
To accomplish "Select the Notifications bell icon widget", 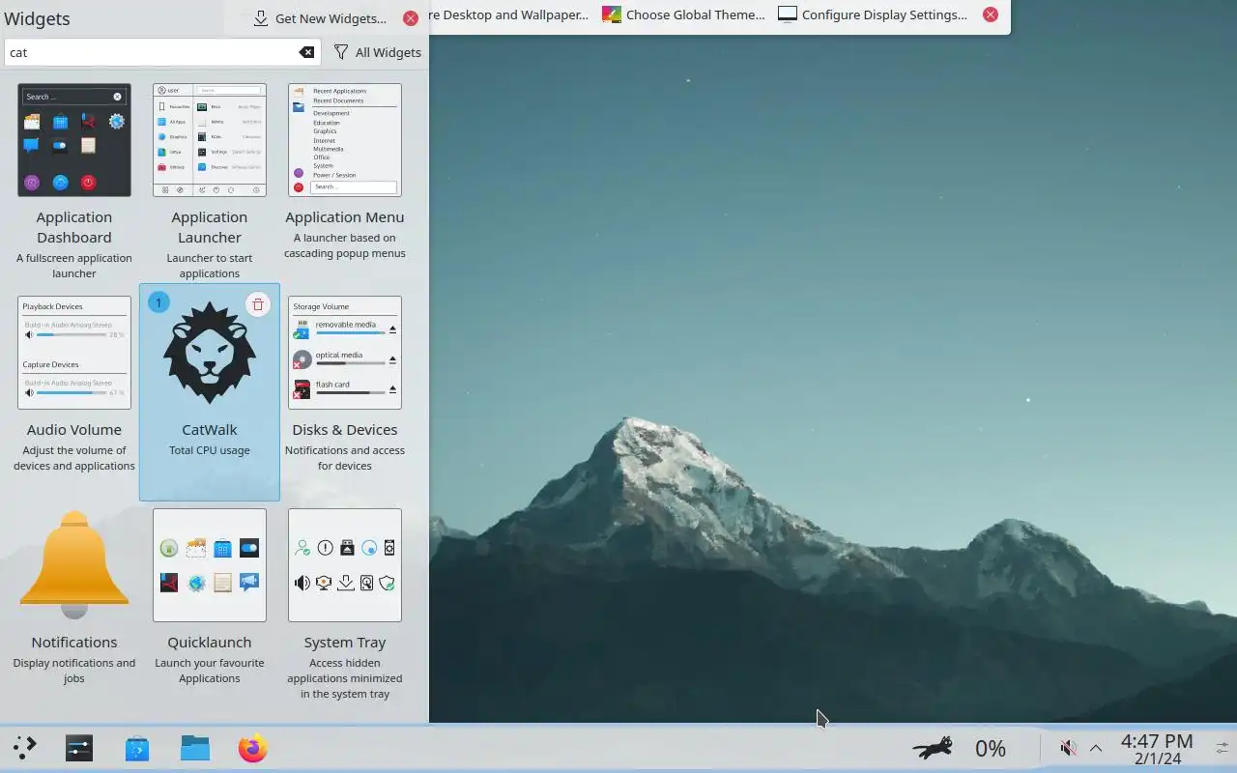I will pos(74,565).
